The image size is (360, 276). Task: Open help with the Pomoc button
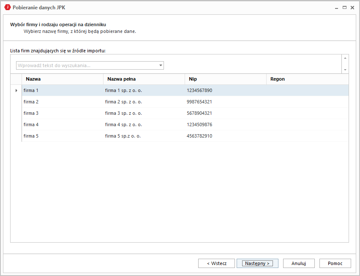335,263
